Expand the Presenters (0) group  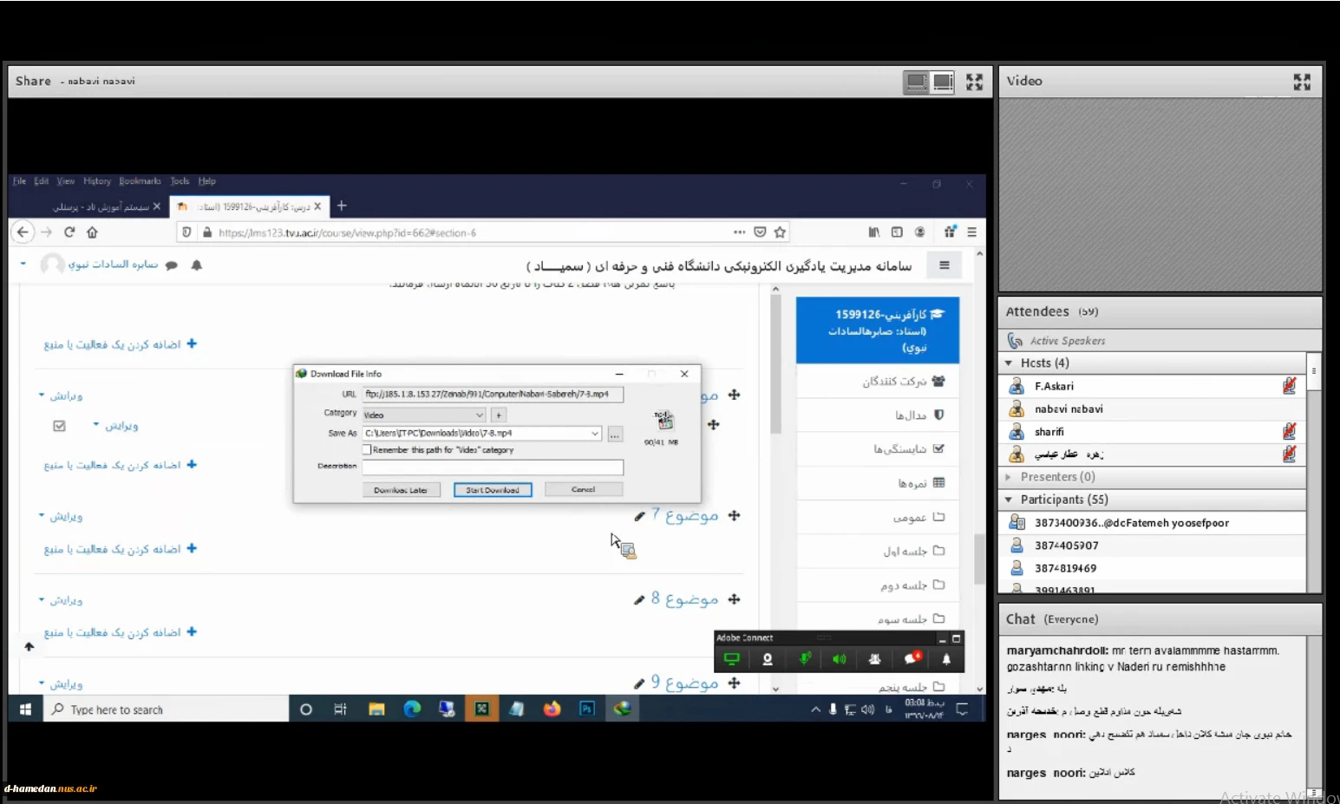coord(1008,477)
